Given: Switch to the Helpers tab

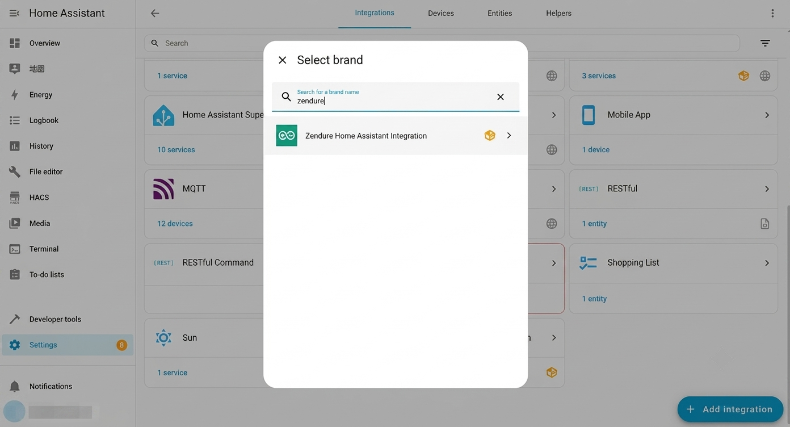Looking at the screenshot, I should [x=559, y=13].
